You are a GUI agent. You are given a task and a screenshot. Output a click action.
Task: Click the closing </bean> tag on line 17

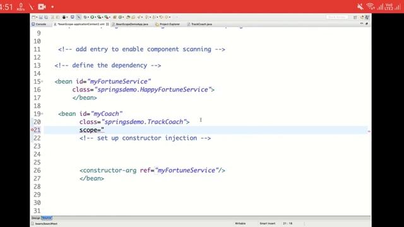85,98
